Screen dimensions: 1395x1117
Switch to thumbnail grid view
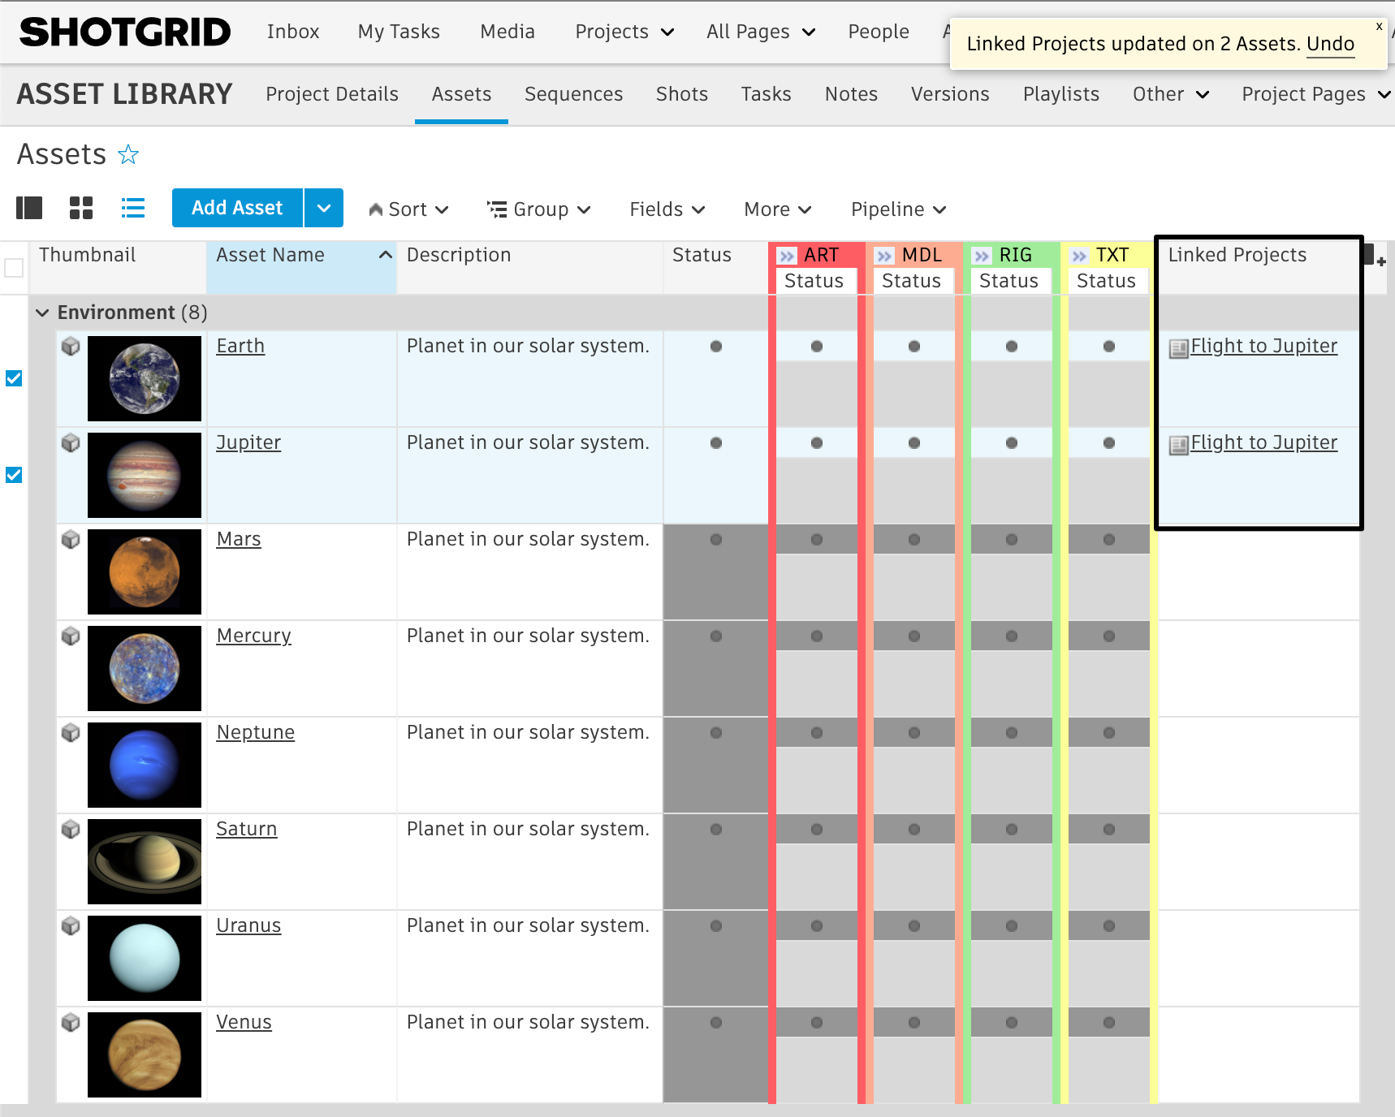coord(80,208)
